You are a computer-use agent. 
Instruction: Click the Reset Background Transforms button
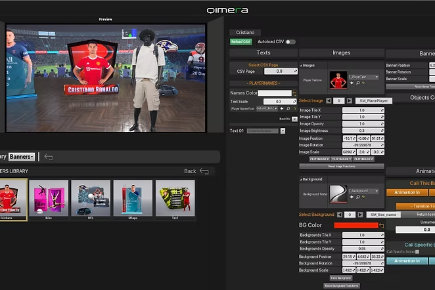coord(342,285)
